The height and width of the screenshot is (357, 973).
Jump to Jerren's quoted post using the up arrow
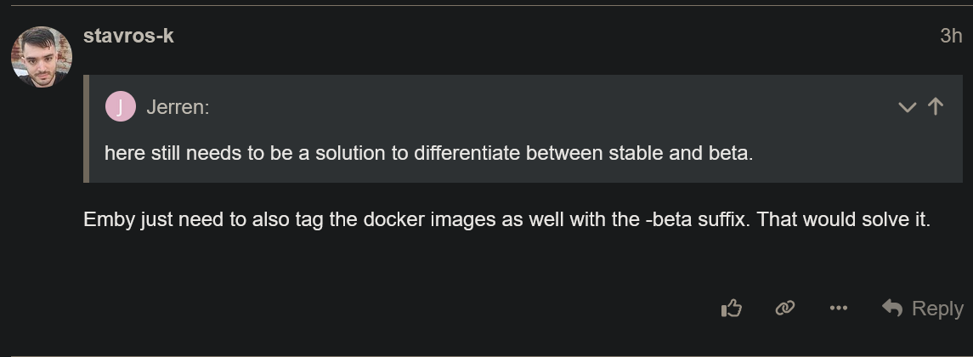coord(936,106)
